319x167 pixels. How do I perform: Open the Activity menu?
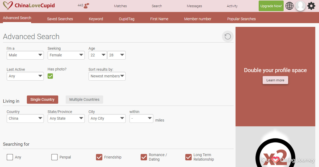tap(232, 6)
